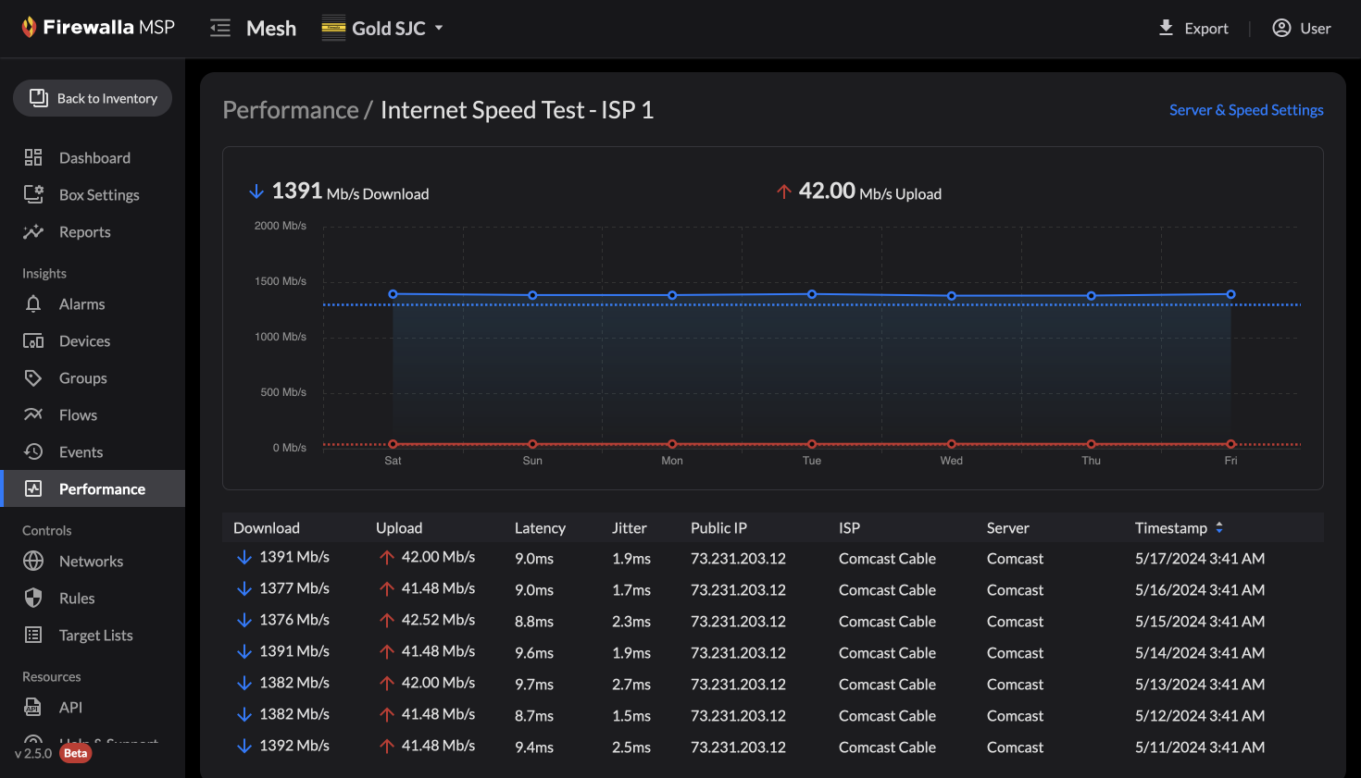Viewport: 1361px width, 778px height.
Task: Click the Latency column header
Action: click(540, 527)
